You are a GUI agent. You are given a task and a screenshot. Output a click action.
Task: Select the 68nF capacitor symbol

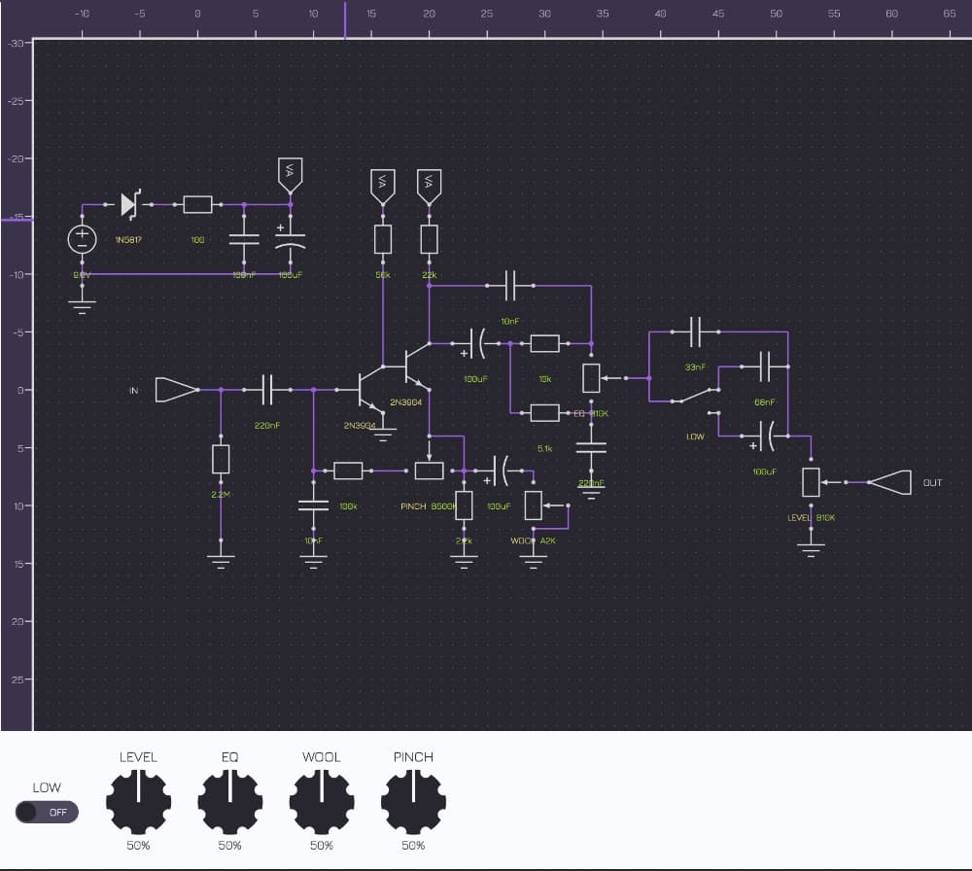765,366
